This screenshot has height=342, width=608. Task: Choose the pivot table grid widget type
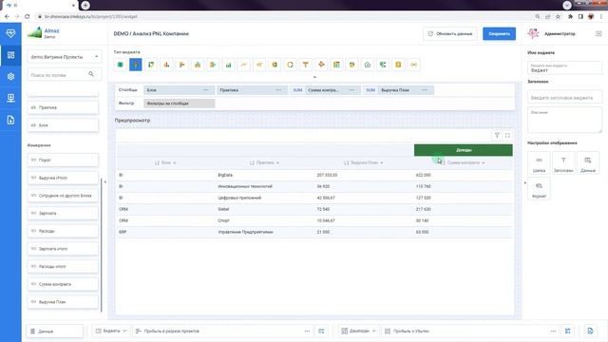[336, 65]
